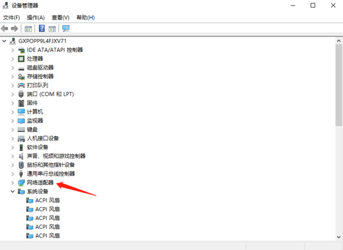This screenshot has width=343, height=250.
Task: Toggle the show/hide action pane toolbar icon
Action: 53,29
